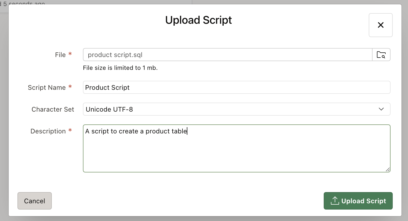The image size is (408, 221).
Task: Click the Upload Script dialog title heading
Action: 199,20
